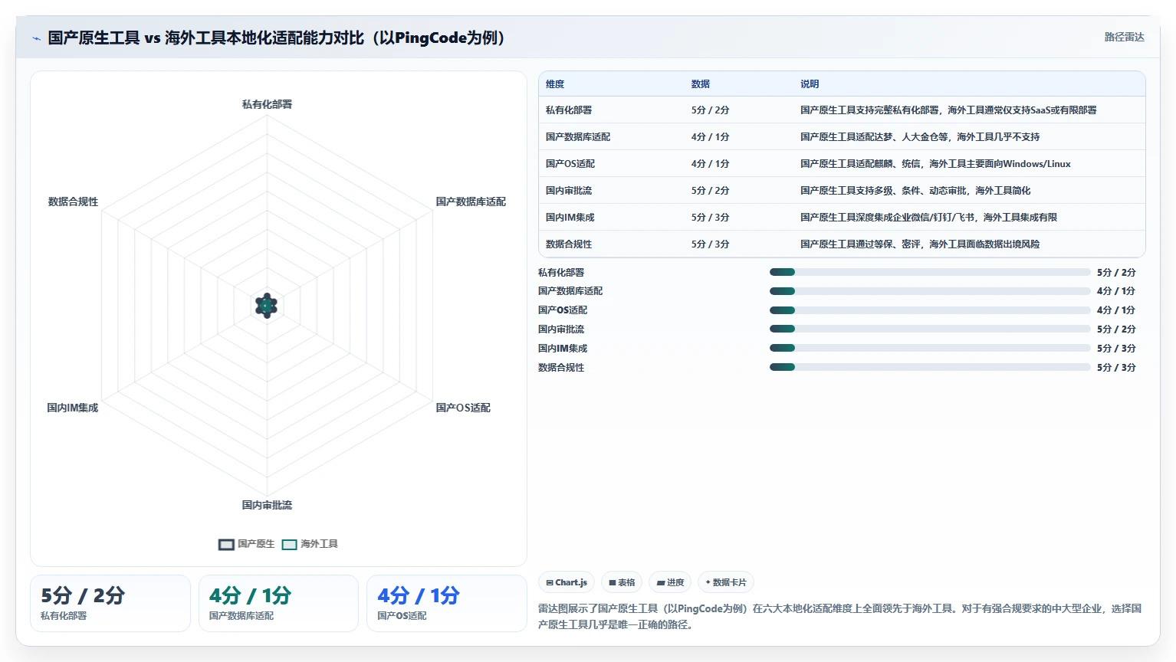
Task: Click the description mentioning 企业微信/钉钉/飞书
Action: click(x=928, y=218)
